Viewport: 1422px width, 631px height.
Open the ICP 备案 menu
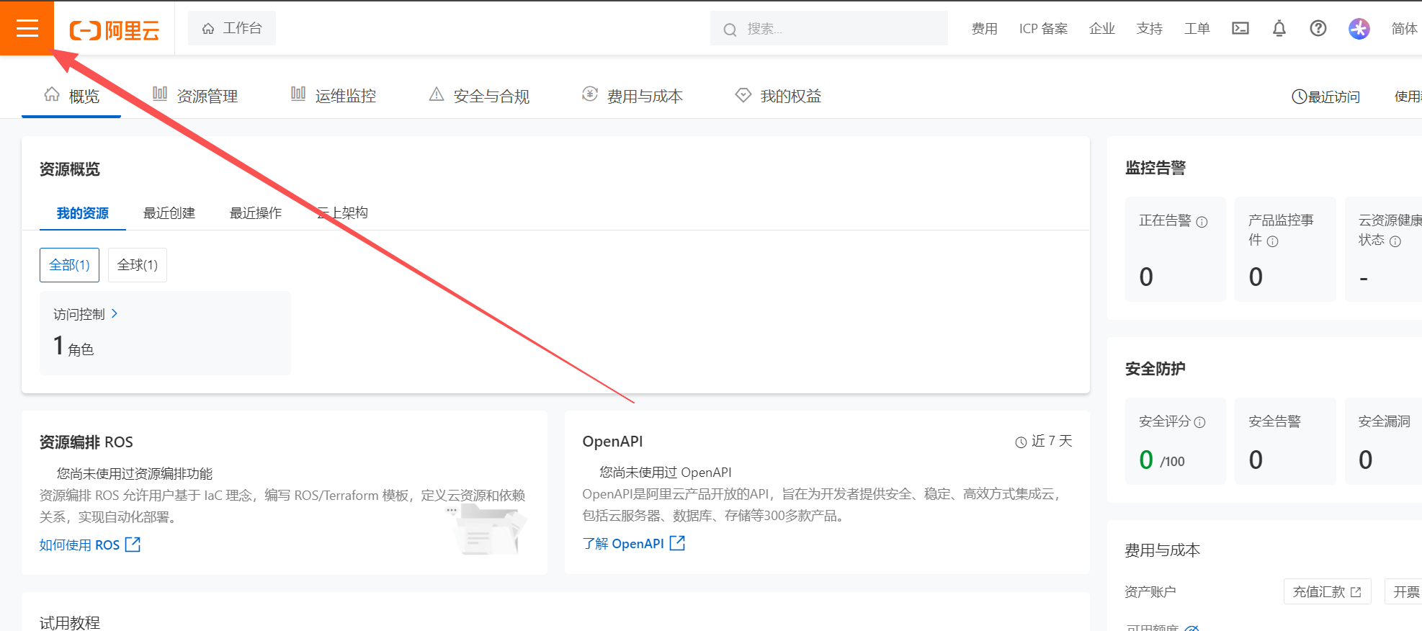tap(1043, 29)
